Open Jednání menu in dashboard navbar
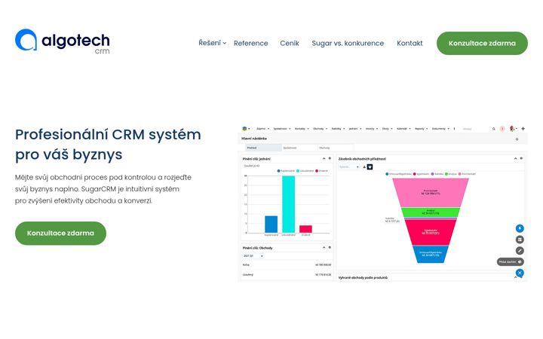543x339 pixels. (x=355, y=129)
